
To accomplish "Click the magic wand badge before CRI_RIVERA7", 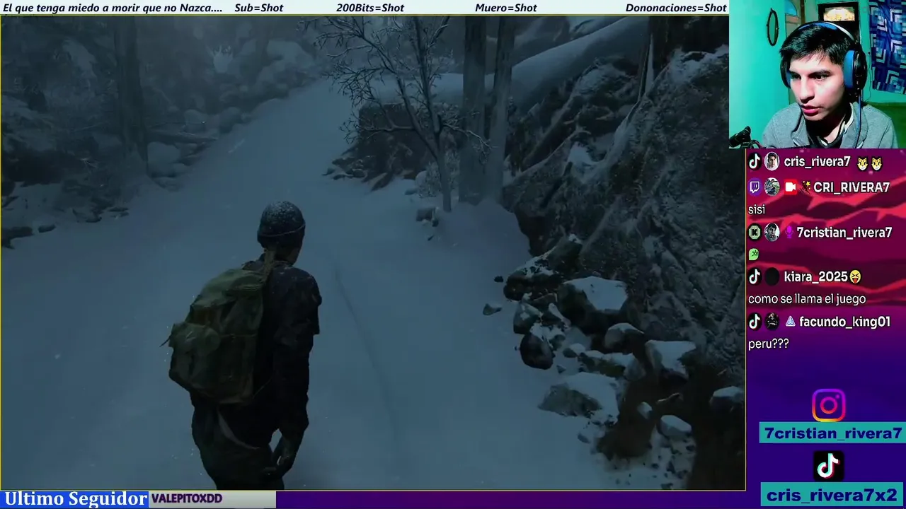I will tap(805, 187).
